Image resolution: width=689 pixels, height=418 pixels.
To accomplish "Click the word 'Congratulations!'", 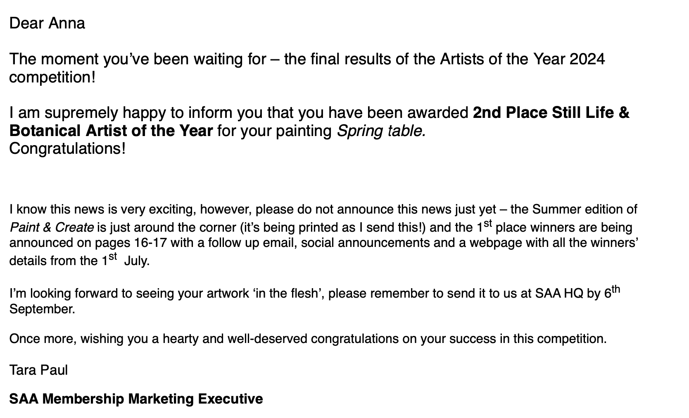I will point(67,149).
